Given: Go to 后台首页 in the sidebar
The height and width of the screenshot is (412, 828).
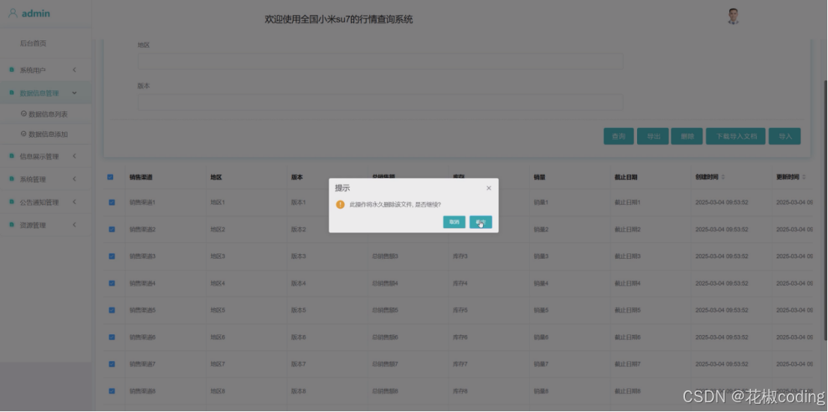Looking at the screenshot, I should [x=33, y=43].
